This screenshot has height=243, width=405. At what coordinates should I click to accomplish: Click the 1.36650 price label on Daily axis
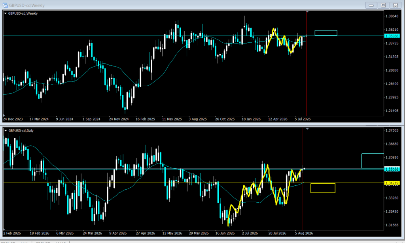pos(392,144)
